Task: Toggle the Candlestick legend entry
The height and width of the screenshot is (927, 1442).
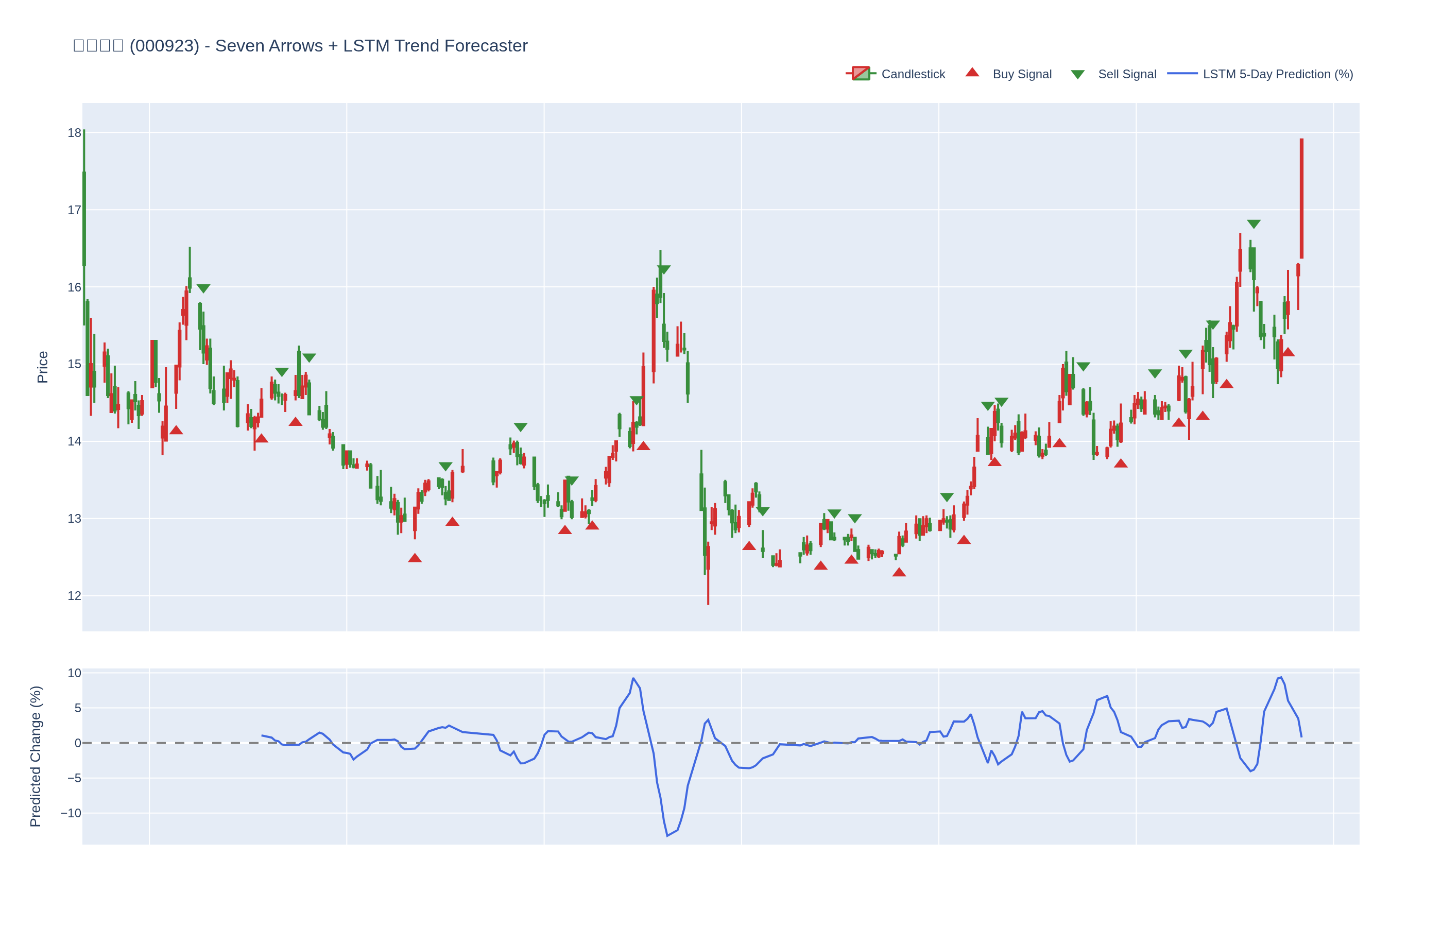Action: (x=913, y=74)
